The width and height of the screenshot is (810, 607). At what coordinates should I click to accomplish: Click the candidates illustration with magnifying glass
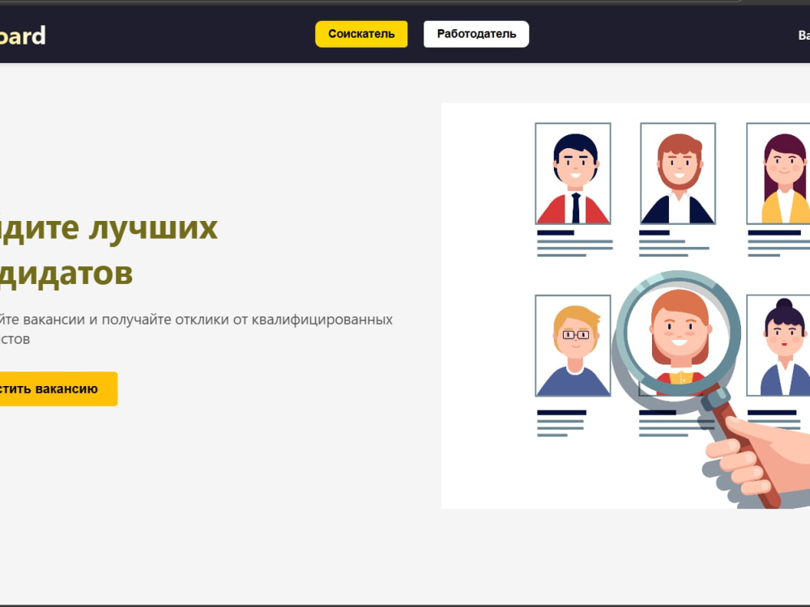625,306
